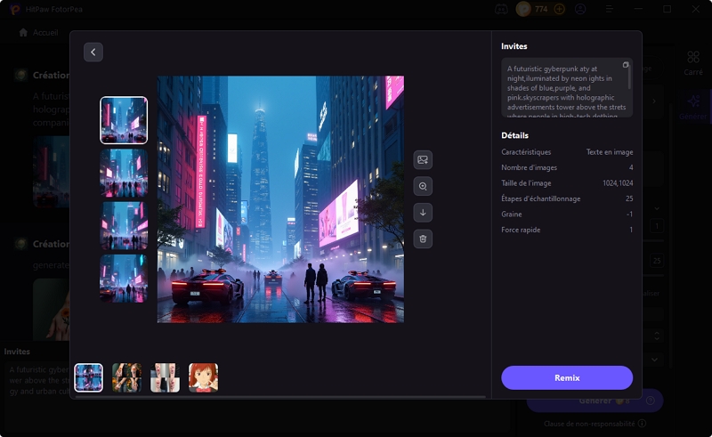712x437 pixels.
Task: Select the third cyberpunk variation thumbnail
Action: click(124, 225)
